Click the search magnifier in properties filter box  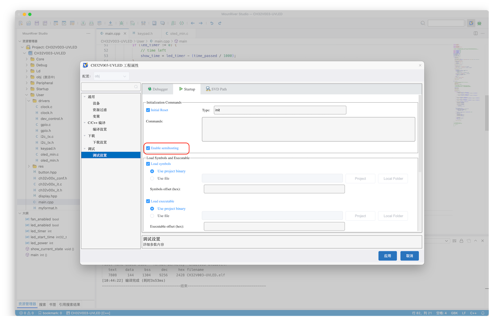(x=136, y=87)
